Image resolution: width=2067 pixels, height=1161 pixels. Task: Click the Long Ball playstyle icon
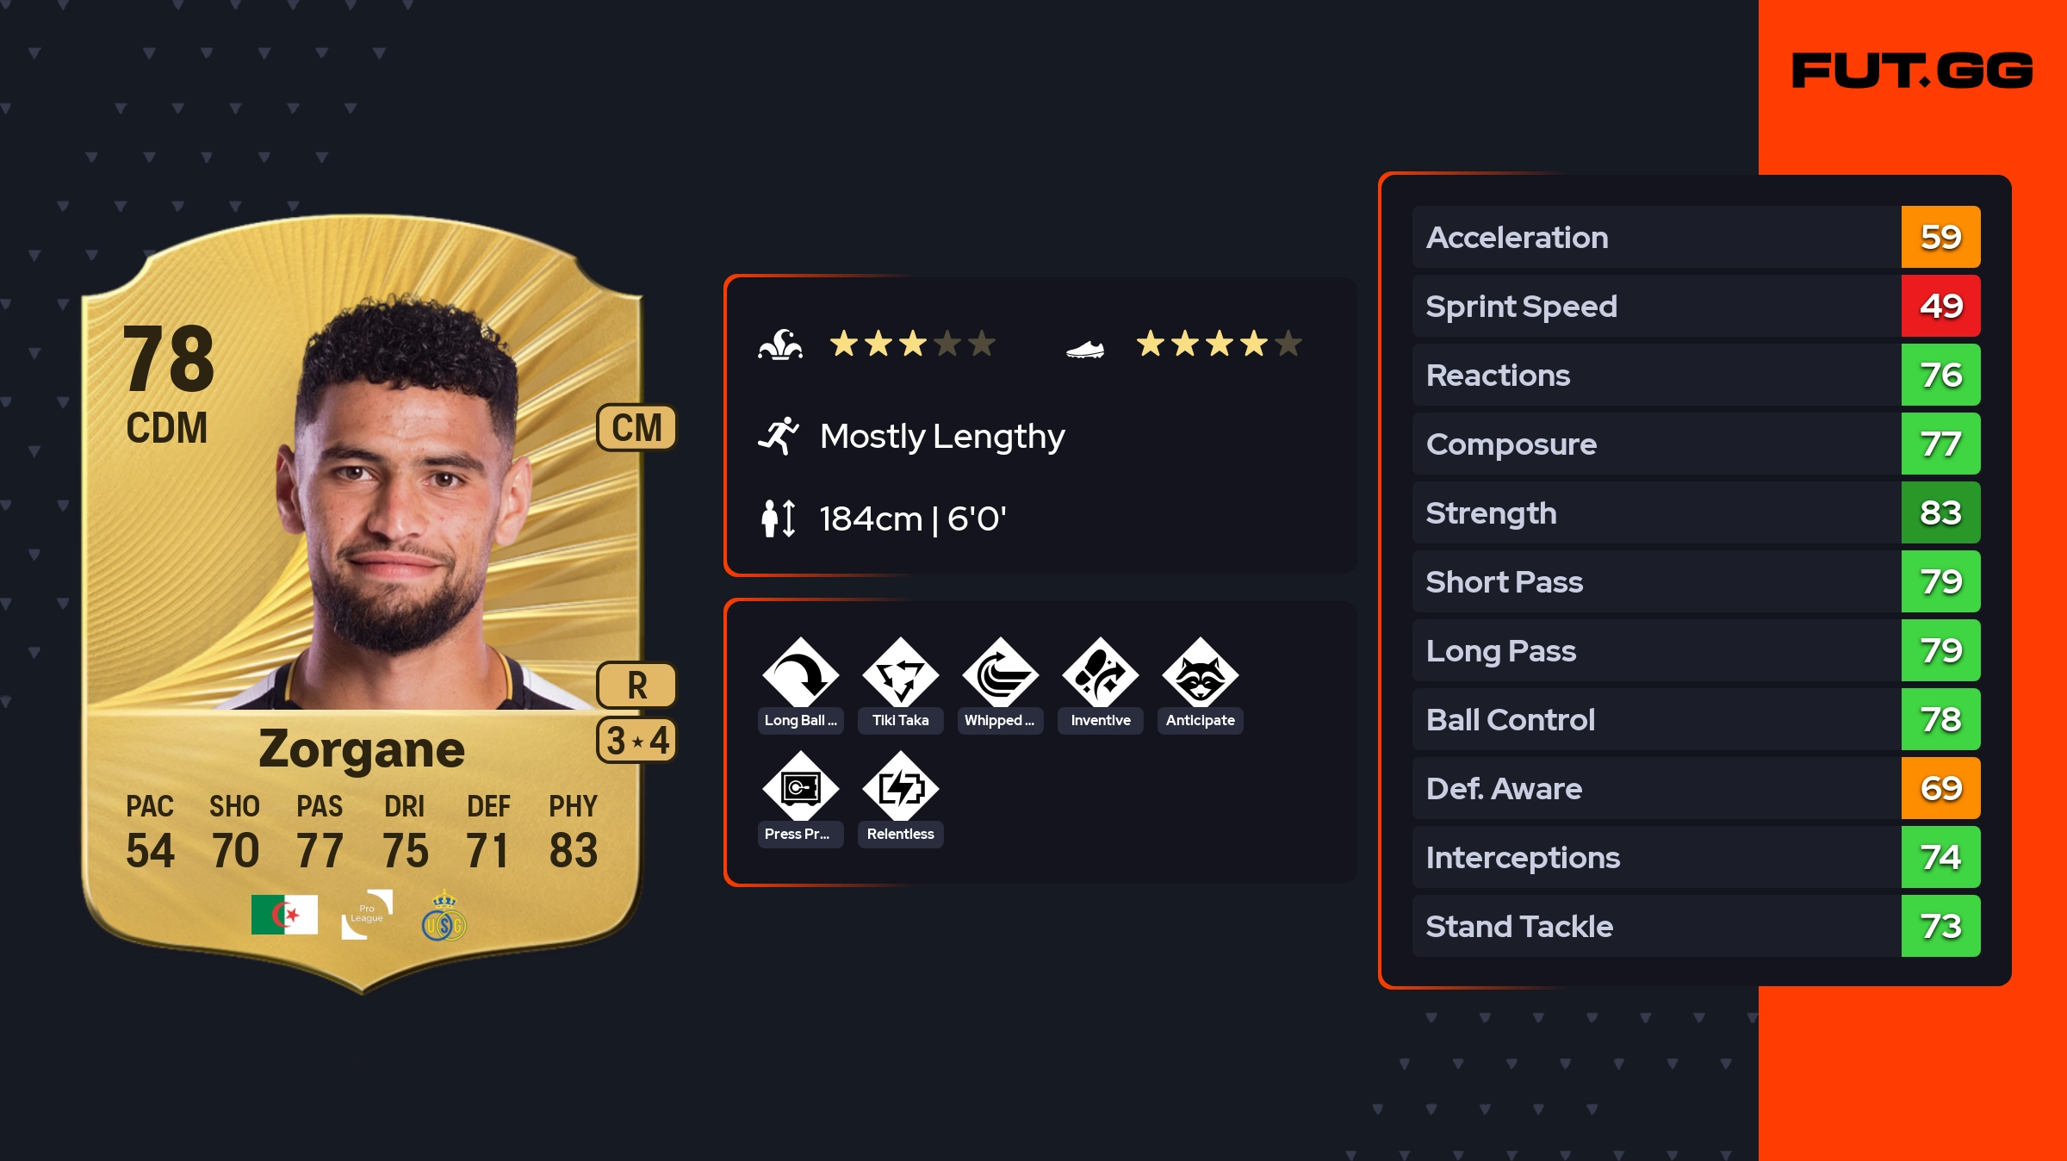(x=800, y=674)
